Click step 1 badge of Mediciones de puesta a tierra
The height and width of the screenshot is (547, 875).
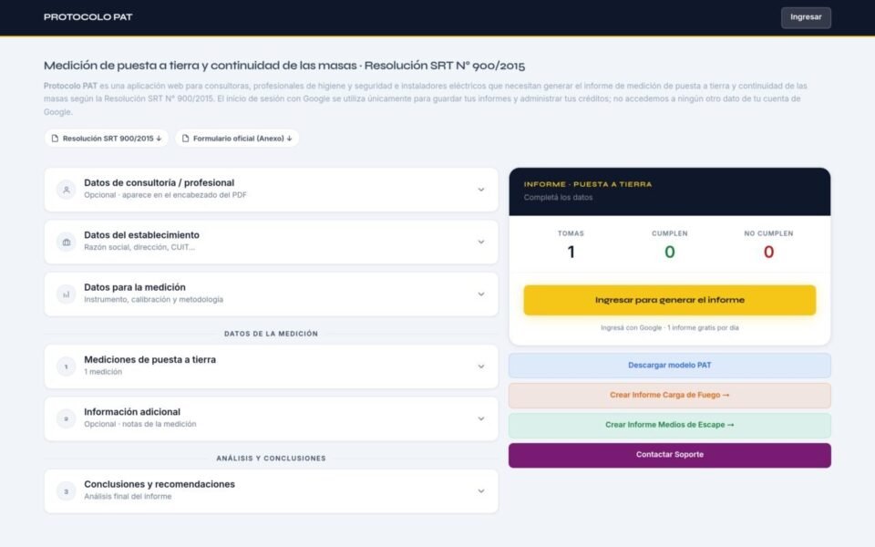pos(66,366)
